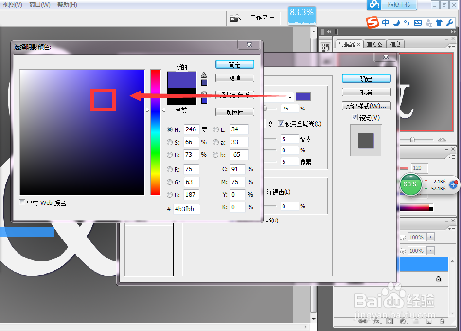Screen dimensions: 461x331
Task: Click the Navigator zoom slider handle
Action: (x=412, y=140)
